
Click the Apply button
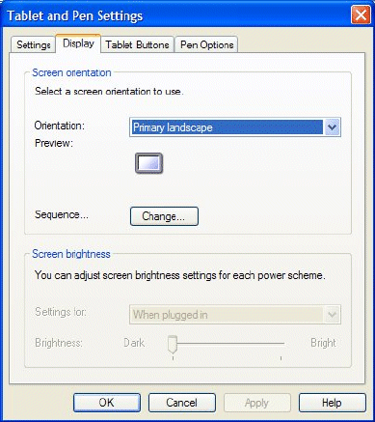[257, 403]
